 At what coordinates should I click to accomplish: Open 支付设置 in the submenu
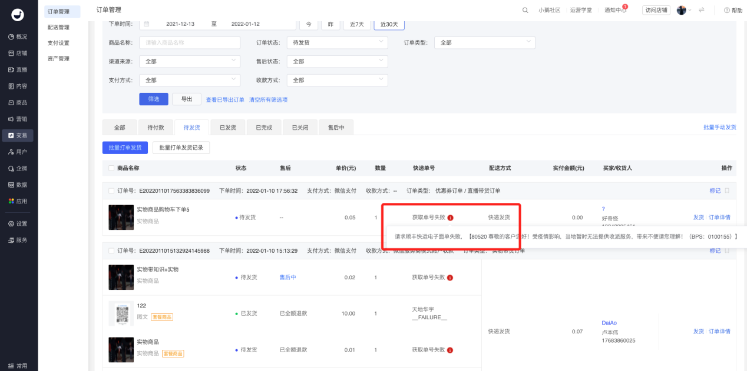(58, 43)
